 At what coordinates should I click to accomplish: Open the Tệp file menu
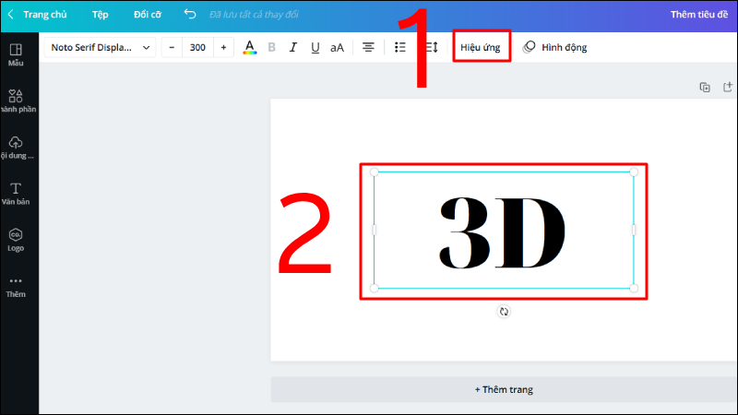coord(100,15)
